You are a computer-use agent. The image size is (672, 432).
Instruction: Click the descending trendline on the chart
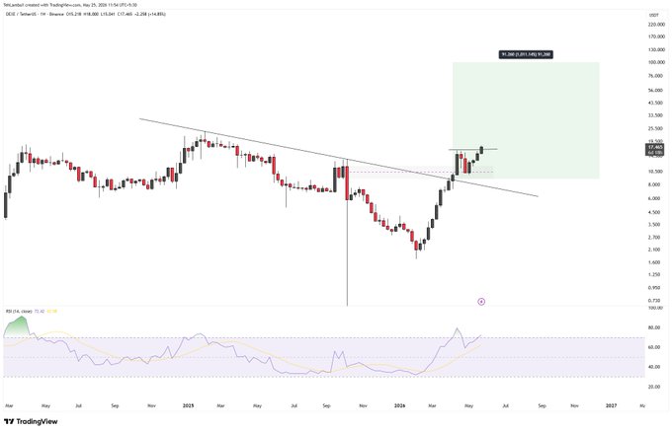pos(339,158)
